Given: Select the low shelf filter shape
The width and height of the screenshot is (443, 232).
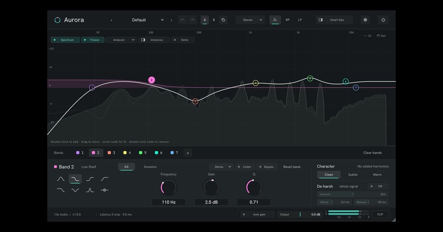Looking at the screenshot, I should click(75, 179).
